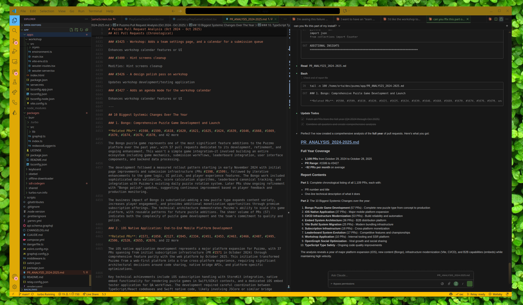The height and width of the screenshot is (305, 523).
Task: Open the PR_ANALYSIS_2024-2025.md link in chat
Action: click(330, 142)
